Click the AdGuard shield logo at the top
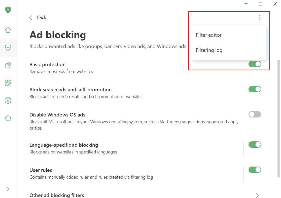This screenshot has width=281, height=198. pos(8,10)
